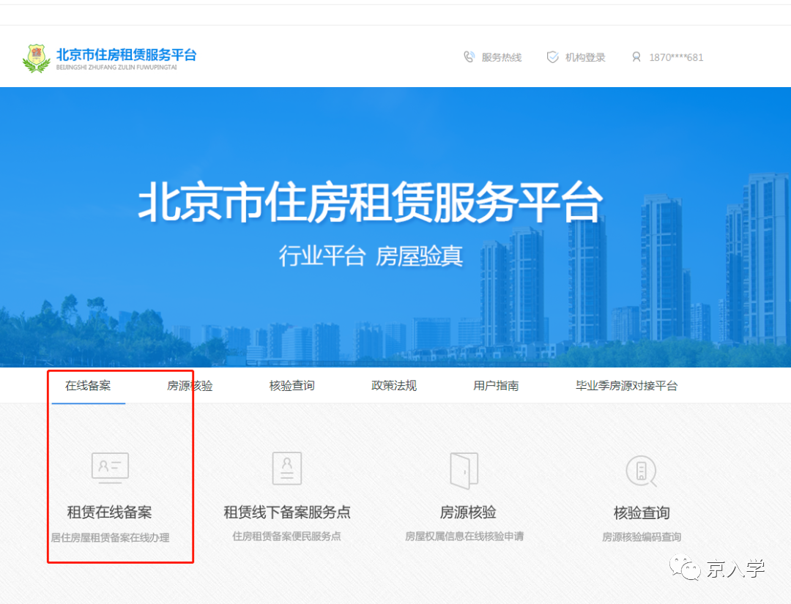Open the 机构登录 link
This screenshot has width=791, height=604.
pos(585,58)
